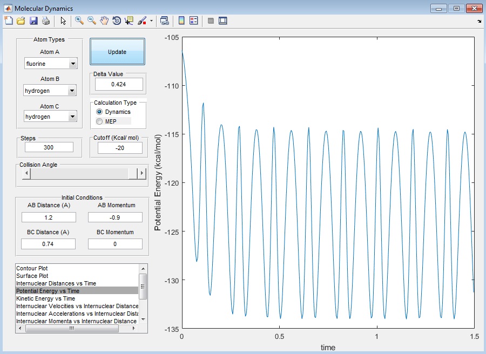Viewport: 486px width, 354px height.
Task: Click the plot list vertical scrollbar thumb
Action: coord(143,287)
